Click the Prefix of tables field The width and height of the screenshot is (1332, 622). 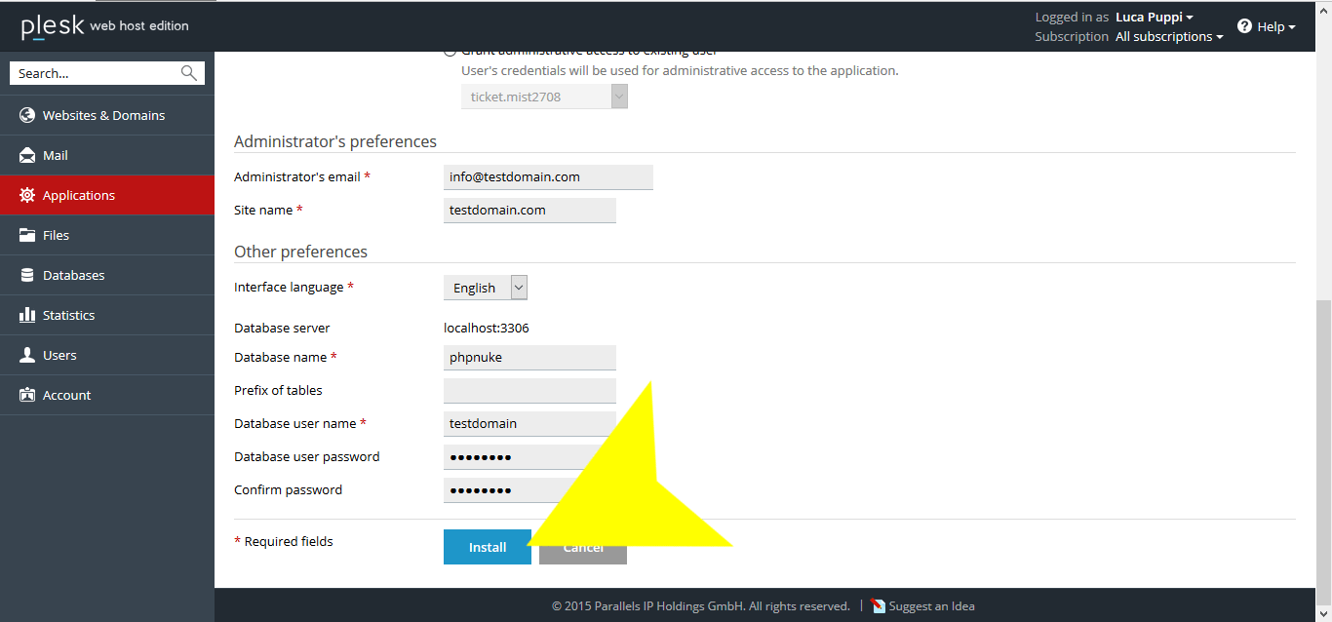[x=529, y=390]
